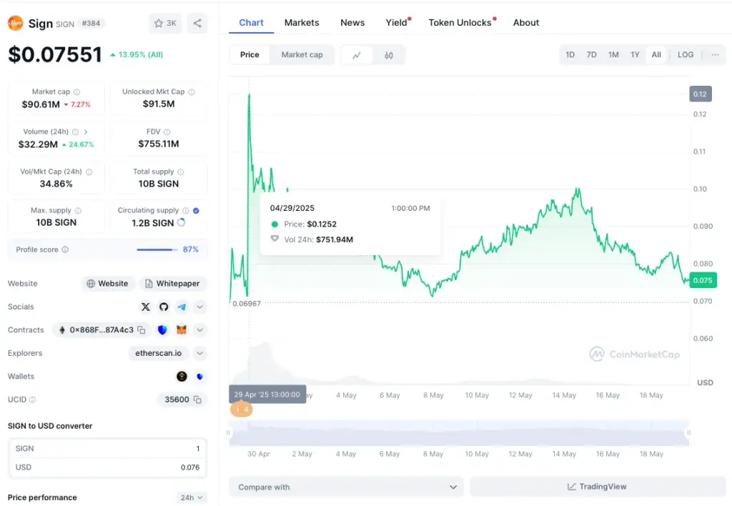Open the chart more options menu
The height and width of the screenshot is (506, 732).
pyautogui.click(x=715, y=54)
